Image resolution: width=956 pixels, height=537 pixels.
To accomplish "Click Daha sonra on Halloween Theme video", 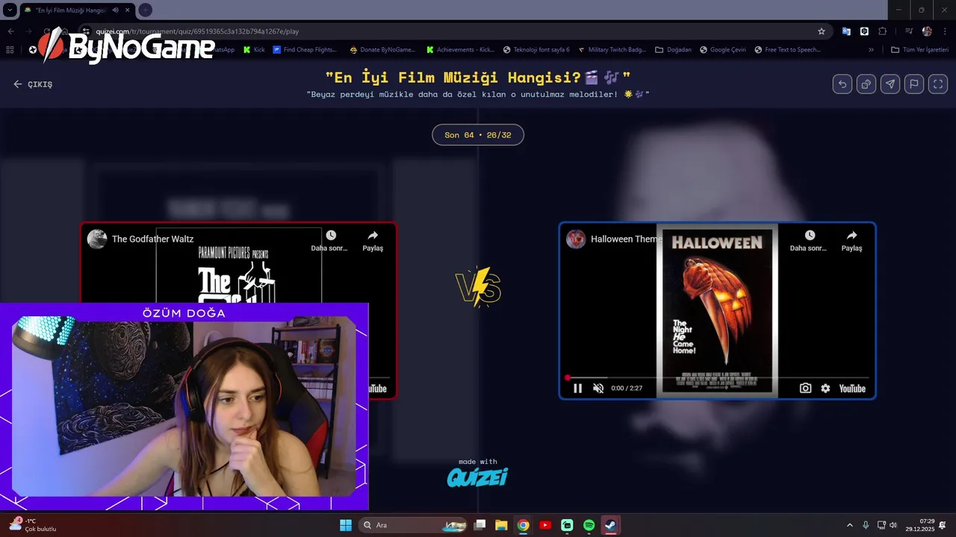I will click(x=809, y=241).
